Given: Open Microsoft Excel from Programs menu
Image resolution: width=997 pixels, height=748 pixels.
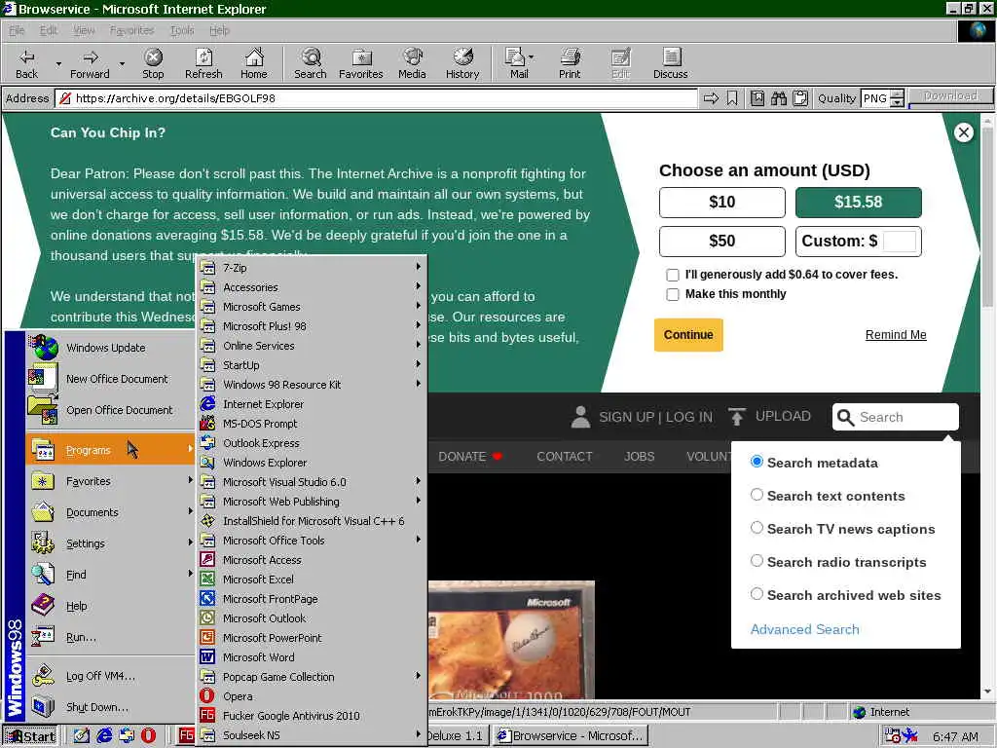Looking at the screenshot, I should click(x=312, y=580).
